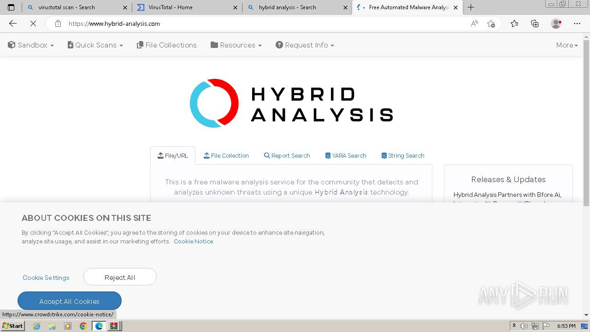Open the browser tab actions menu icon
Viewport: 590px width, 332px height.
tap(11, 7)
